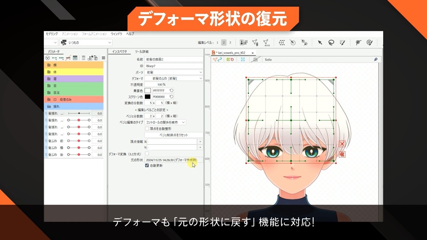Click the 名前 field containing 前髪の曲面2

[174, 59]
